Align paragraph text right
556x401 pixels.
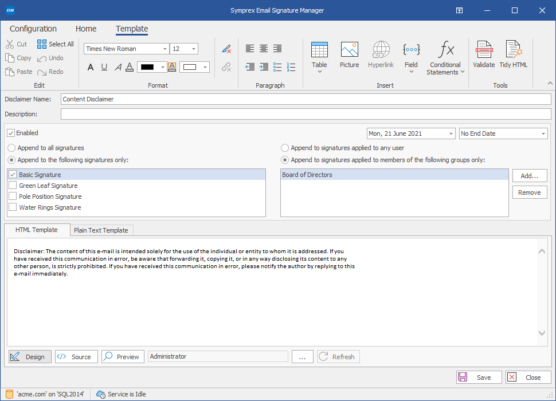pos(277,49)
